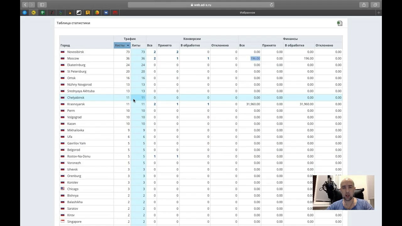Select the Nizhny Novgorod city name
This screenshot has height=226, width=402.
click(x=79, y=84)
